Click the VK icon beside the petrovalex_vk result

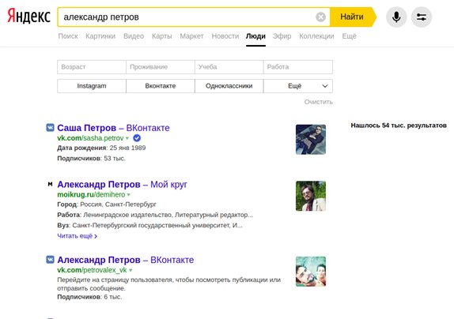click(x=50, y=260)
